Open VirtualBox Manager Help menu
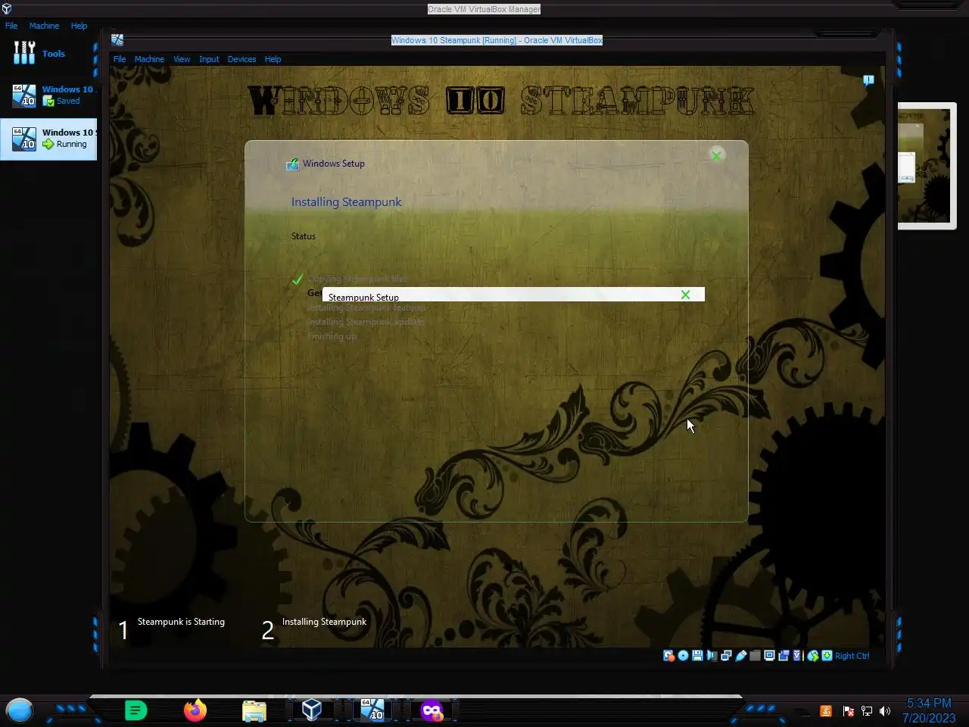969x727 pixels. point(79,26)
